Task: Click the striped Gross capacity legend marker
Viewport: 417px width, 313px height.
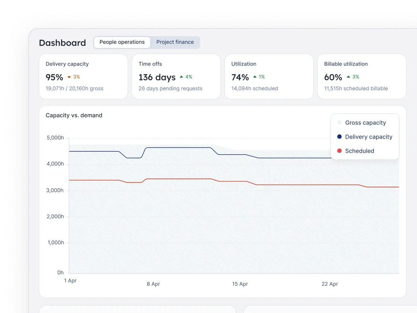Action: coord(339,122)
